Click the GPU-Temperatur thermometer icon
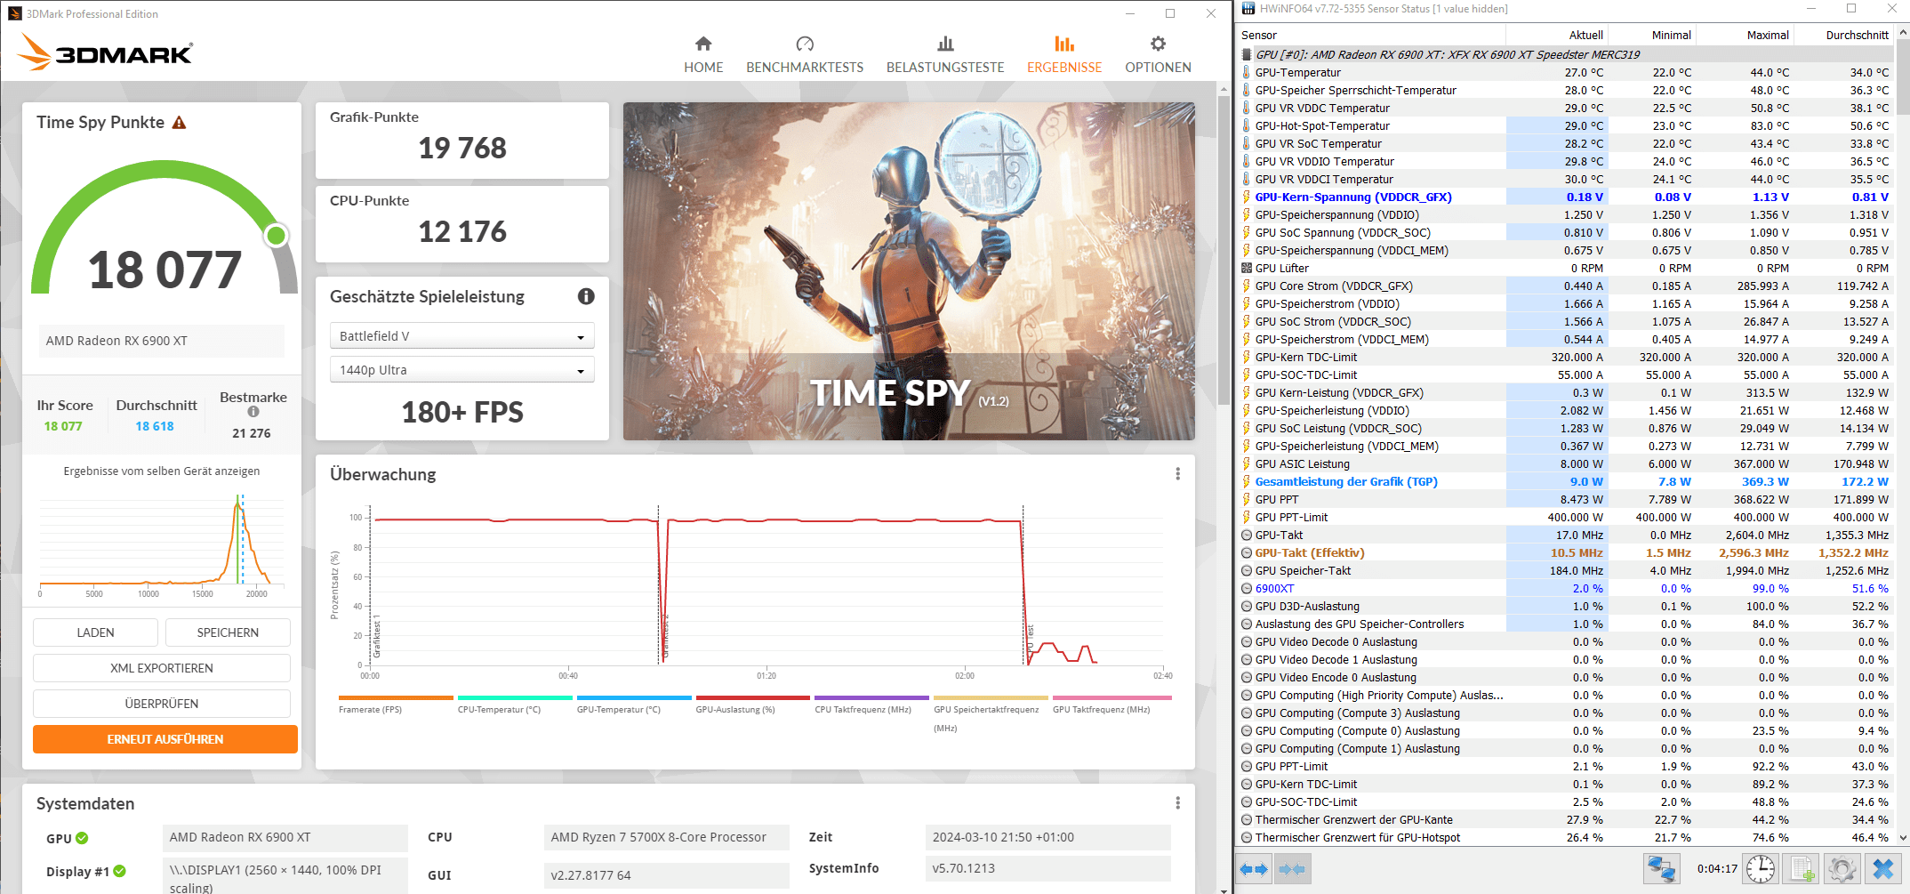Image resolution: width=1910 pixels, height=894 pixels. tap(1246, 72)
